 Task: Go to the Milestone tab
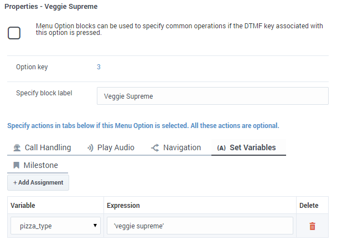tap(38, 165)
